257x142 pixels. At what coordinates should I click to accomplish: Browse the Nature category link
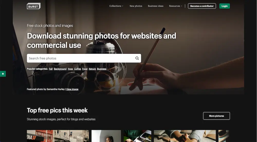[x=92, y=69]
